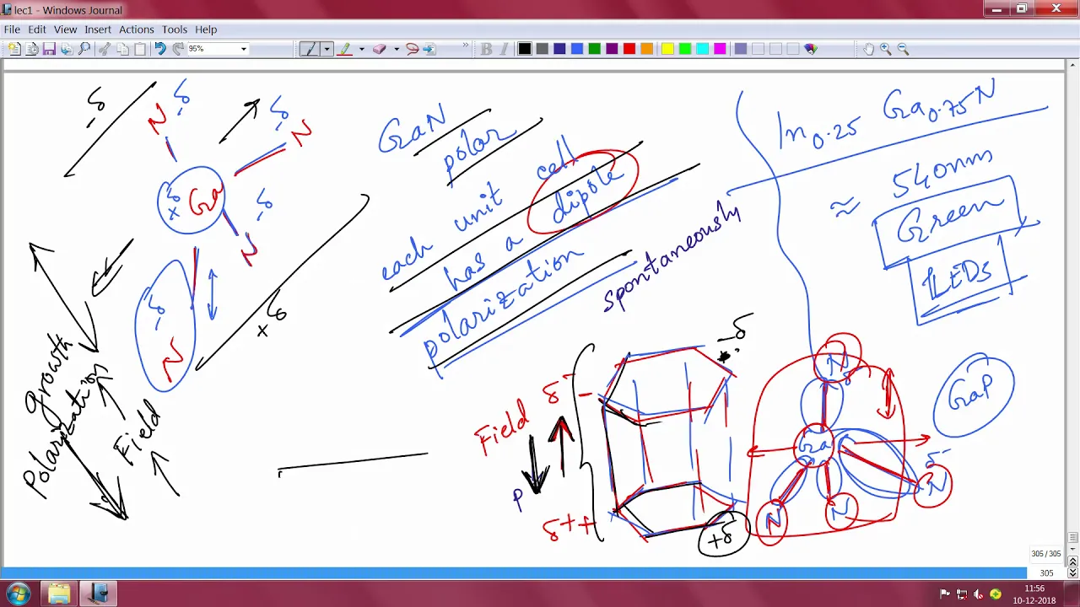Save the note with the floppy disk icon
The width and height of the screenshot is (1080, 607).
tap(49, 49)
